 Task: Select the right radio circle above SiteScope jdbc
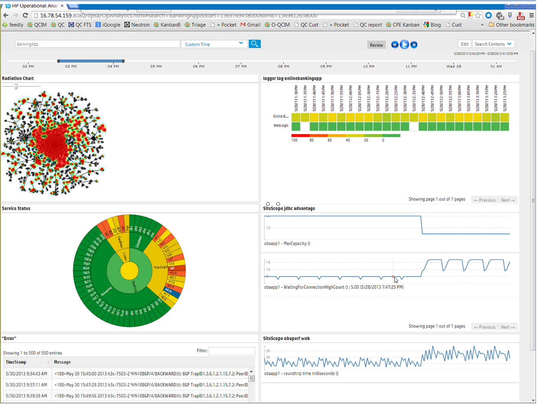(278, 204)
